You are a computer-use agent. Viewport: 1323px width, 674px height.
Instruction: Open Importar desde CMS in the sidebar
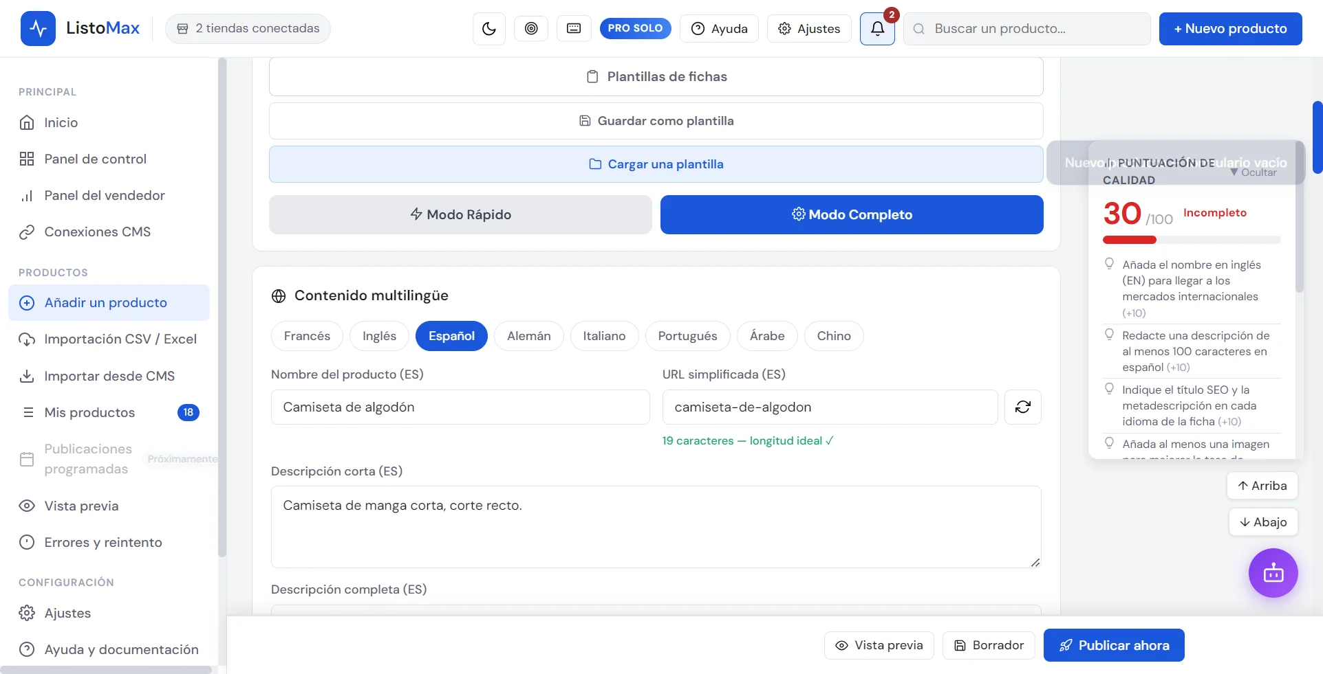[x=110, y=376]
